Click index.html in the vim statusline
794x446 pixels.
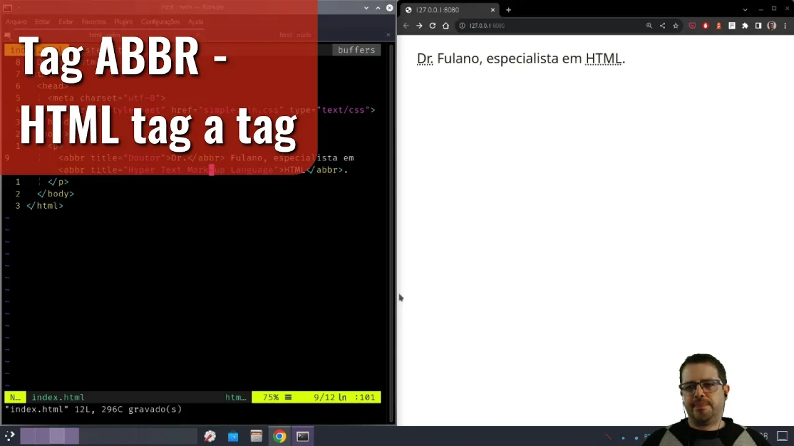pyautogui.click(x=58, y=397)
